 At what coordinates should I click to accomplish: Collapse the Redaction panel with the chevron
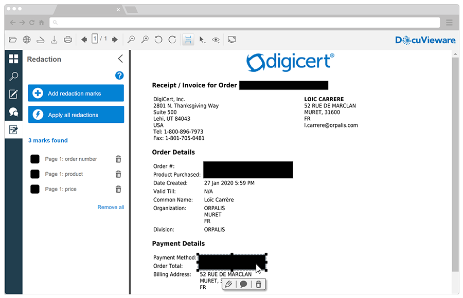click(120, 59)
